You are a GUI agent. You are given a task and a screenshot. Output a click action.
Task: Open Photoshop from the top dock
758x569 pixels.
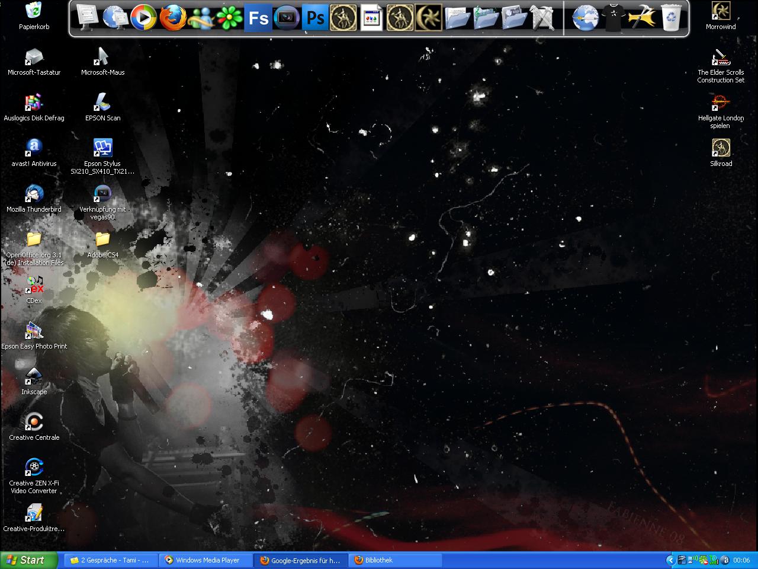(315, 18)
